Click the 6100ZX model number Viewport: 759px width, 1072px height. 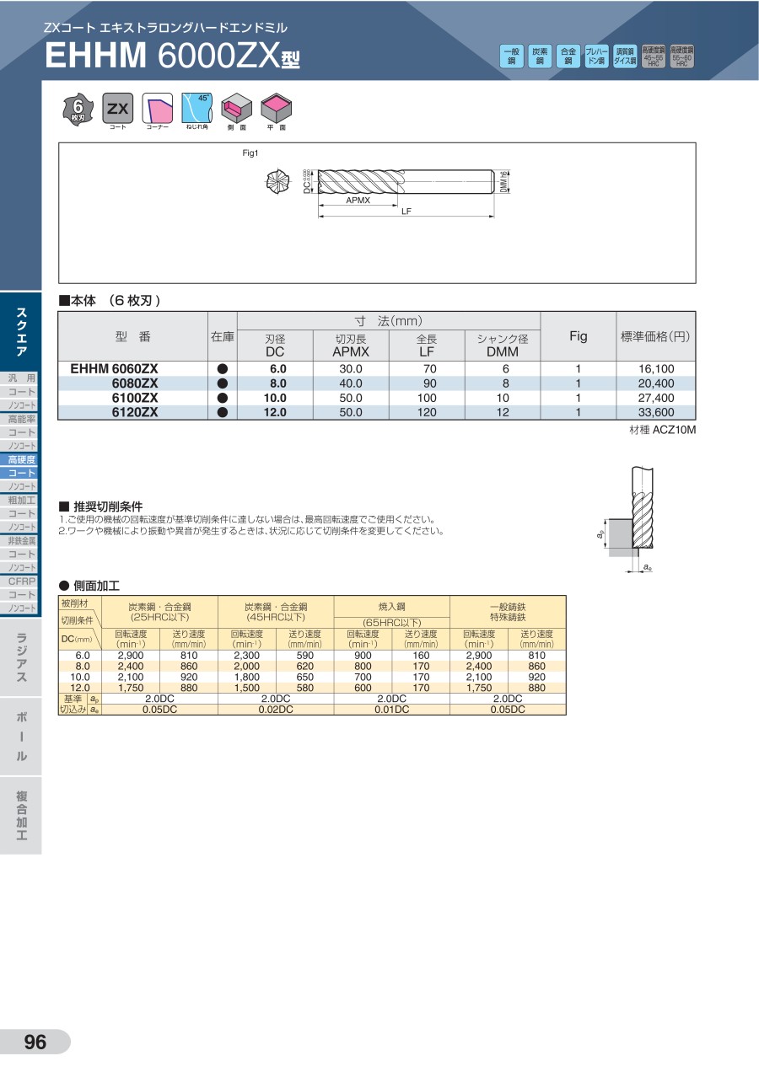point(135,398)
